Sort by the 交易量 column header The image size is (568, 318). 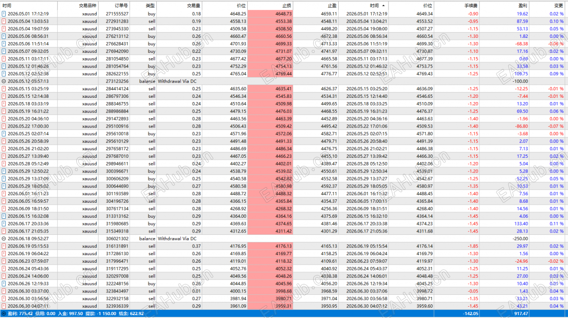click(194, 5)
